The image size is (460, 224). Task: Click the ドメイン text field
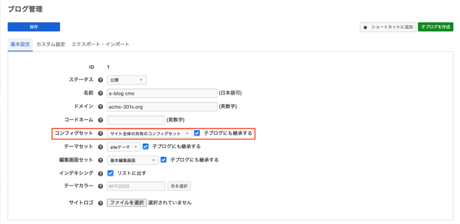(x=162, y=107)
